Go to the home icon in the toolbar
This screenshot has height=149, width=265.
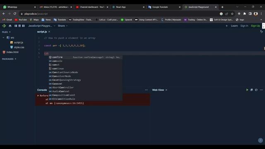10,26
